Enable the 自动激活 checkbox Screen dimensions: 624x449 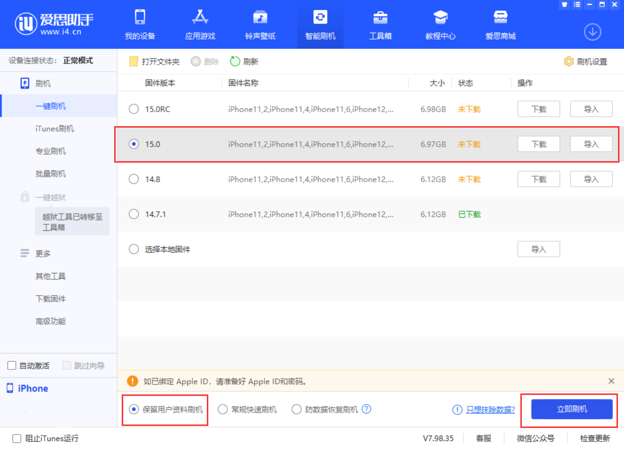(12, 365)
